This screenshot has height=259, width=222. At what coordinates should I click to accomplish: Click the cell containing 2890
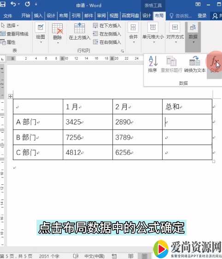click(137, 122)
